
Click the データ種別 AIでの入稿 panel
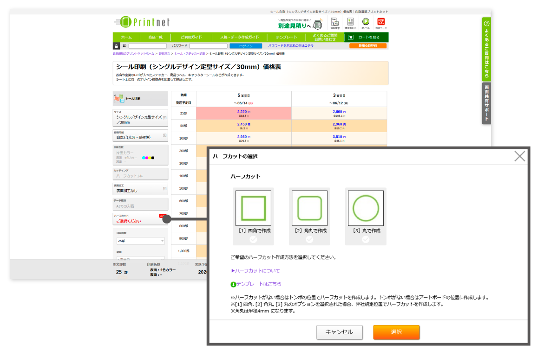click(x=140, y=204)
